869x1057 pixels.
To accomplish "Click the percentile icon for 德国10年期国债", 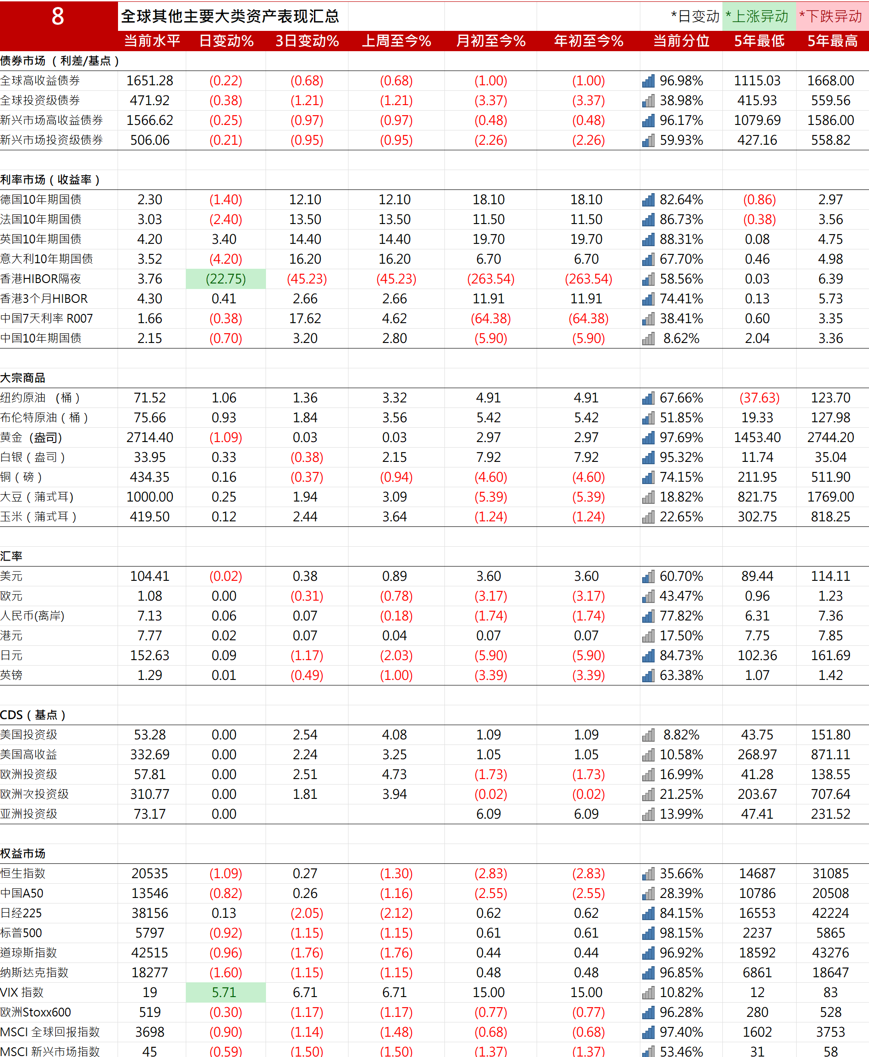I will click(x=648, y=199).
